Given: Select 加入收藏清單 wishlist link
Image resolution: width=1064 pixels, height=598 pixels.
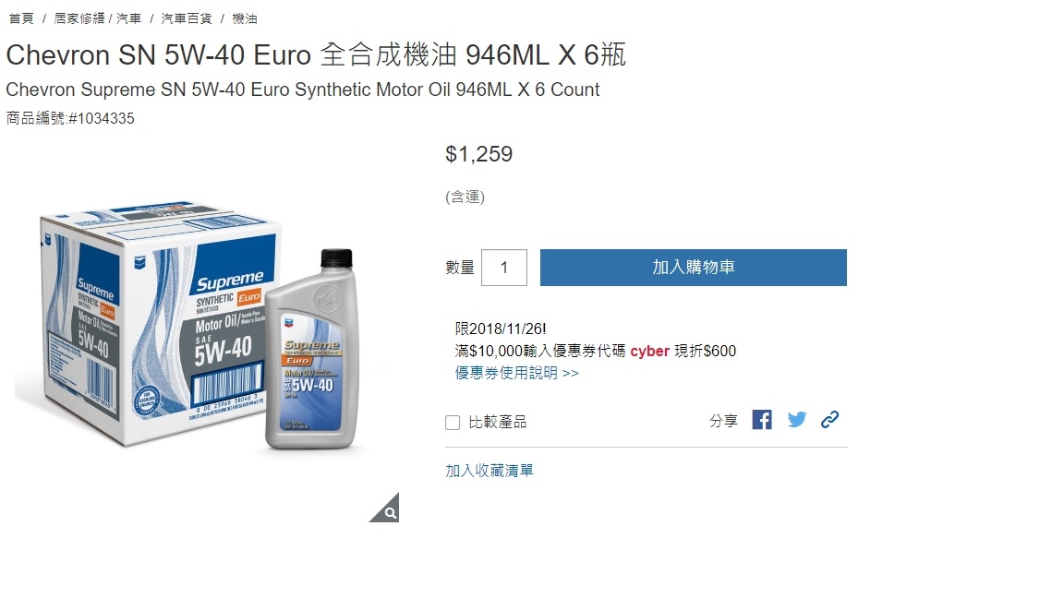Looking at the screenshot, I should click(490, 471).
